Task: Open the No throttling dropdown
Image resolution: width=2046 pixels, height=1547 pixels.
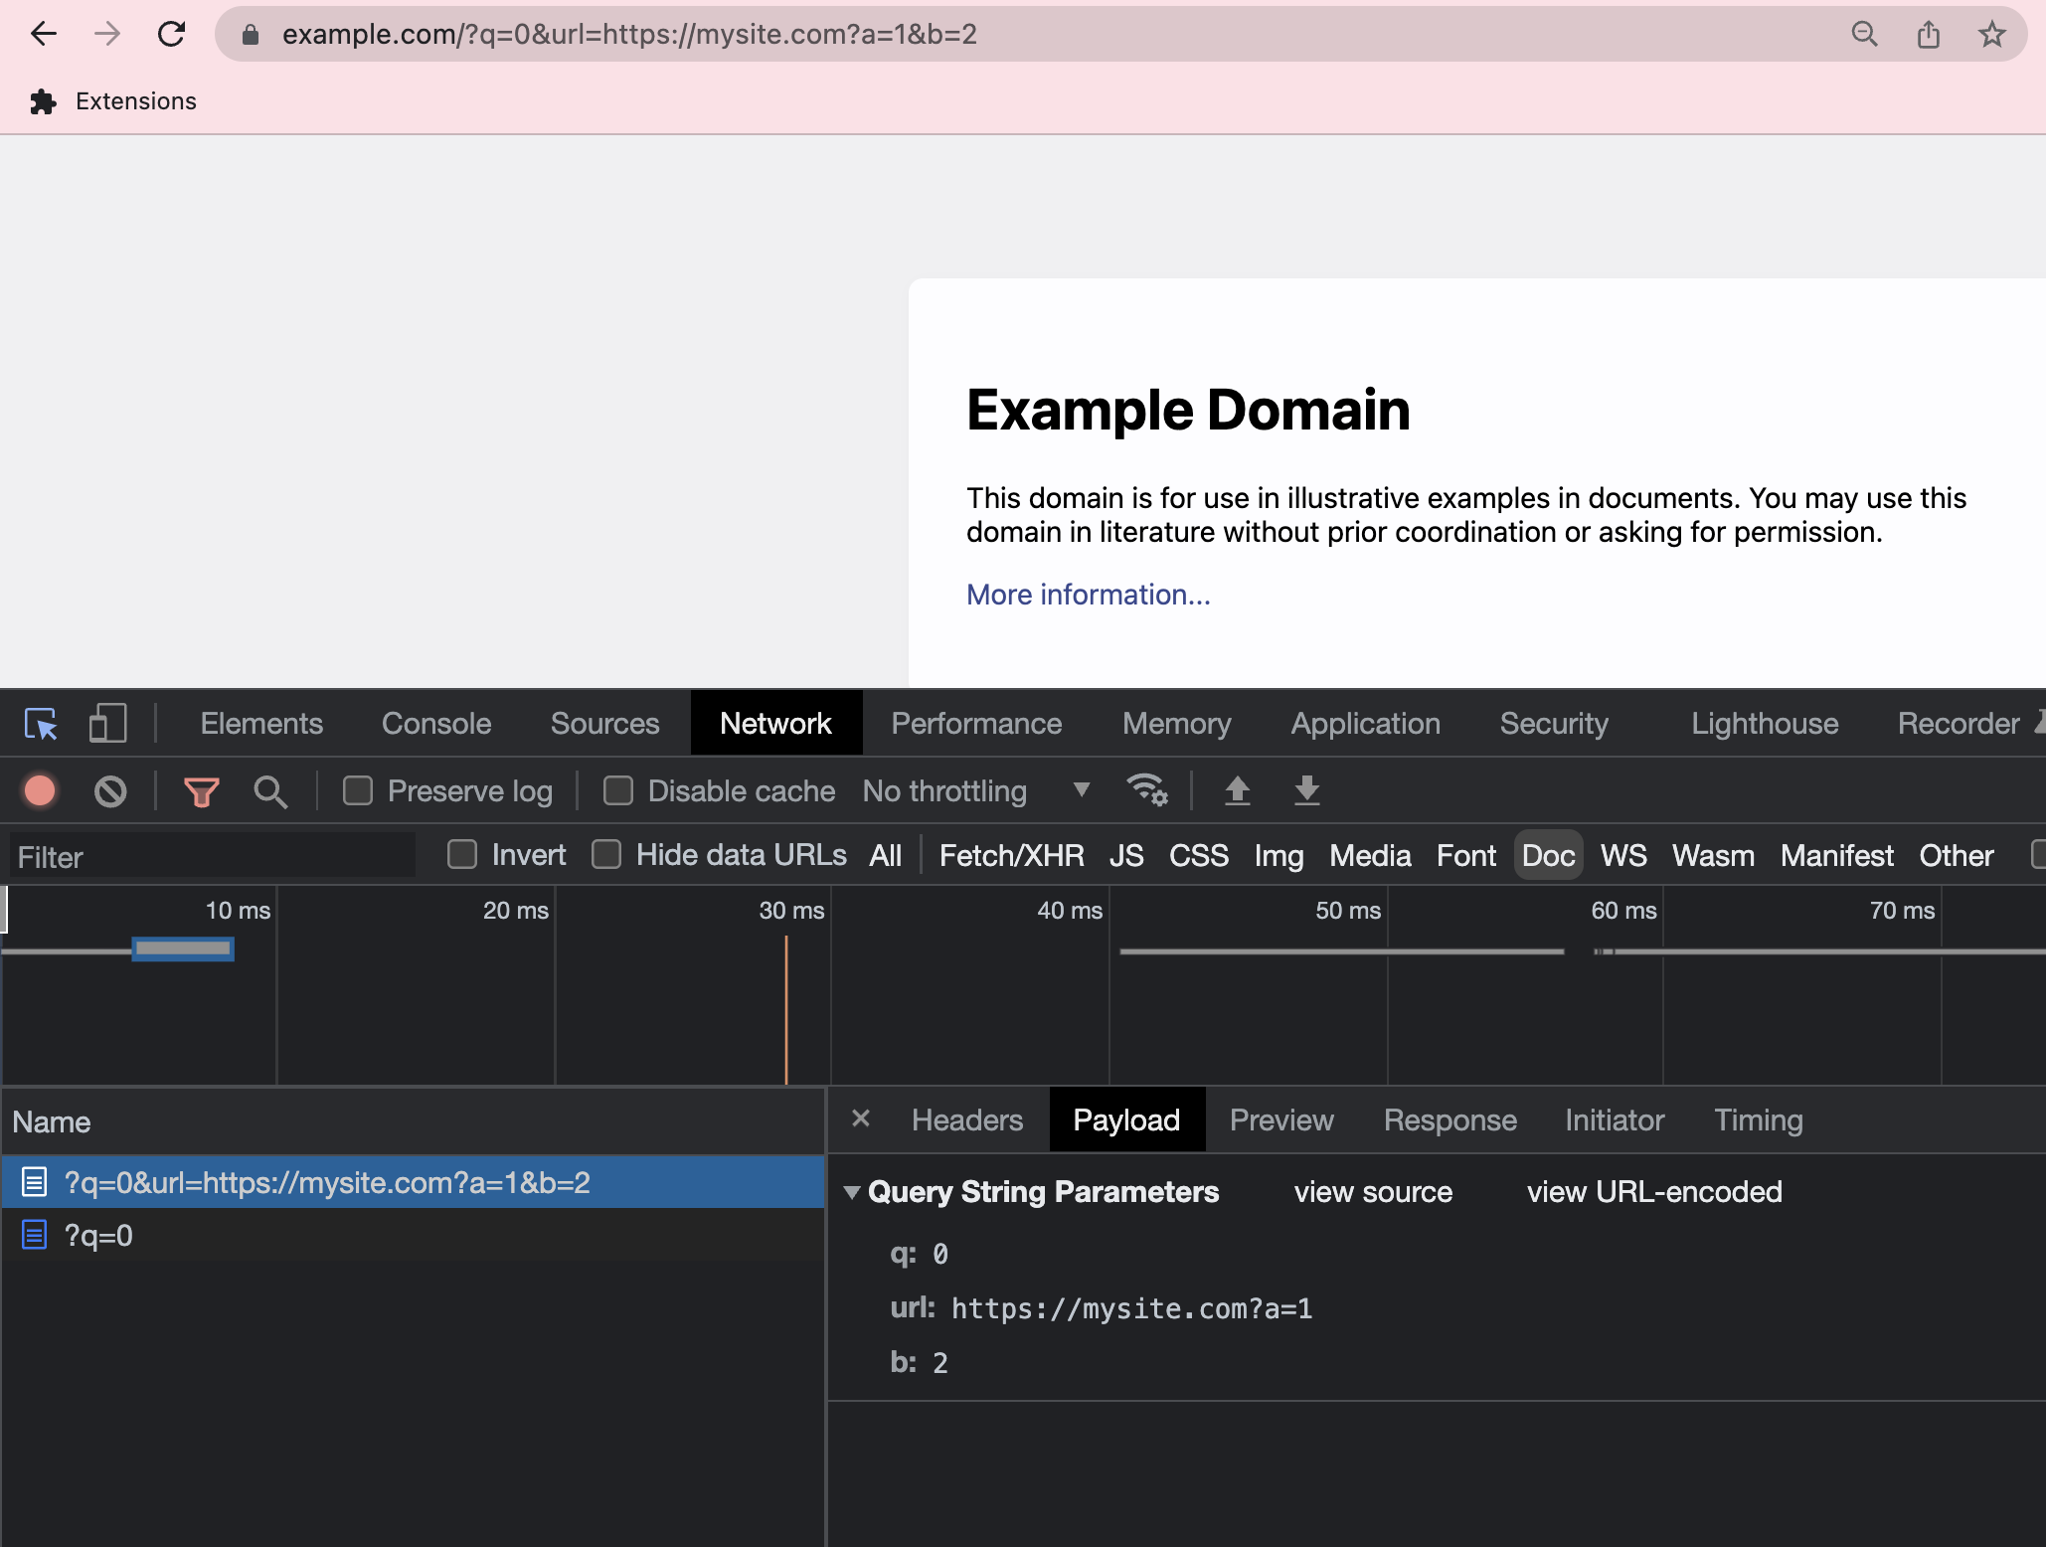Action: (976, 791)
